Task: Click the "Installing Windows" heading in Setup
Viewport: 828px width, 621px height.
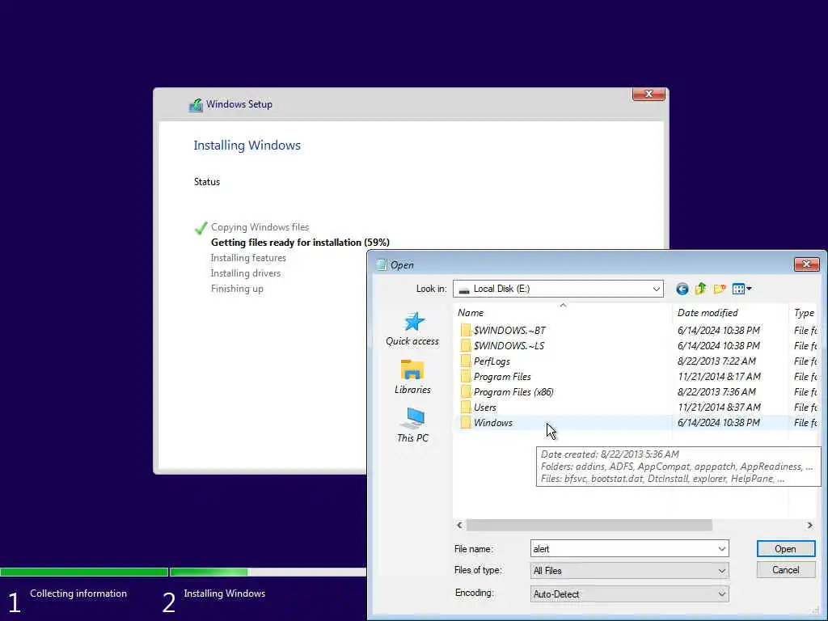Action: (247, 146)
